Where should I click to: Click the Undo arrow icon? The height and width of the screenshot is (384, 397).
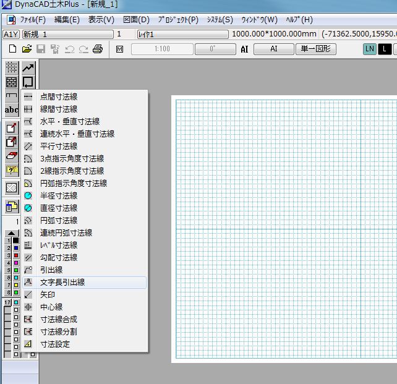pos(69,49)
